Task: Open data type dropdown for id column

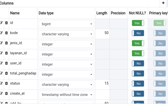Action: [66, 24]
